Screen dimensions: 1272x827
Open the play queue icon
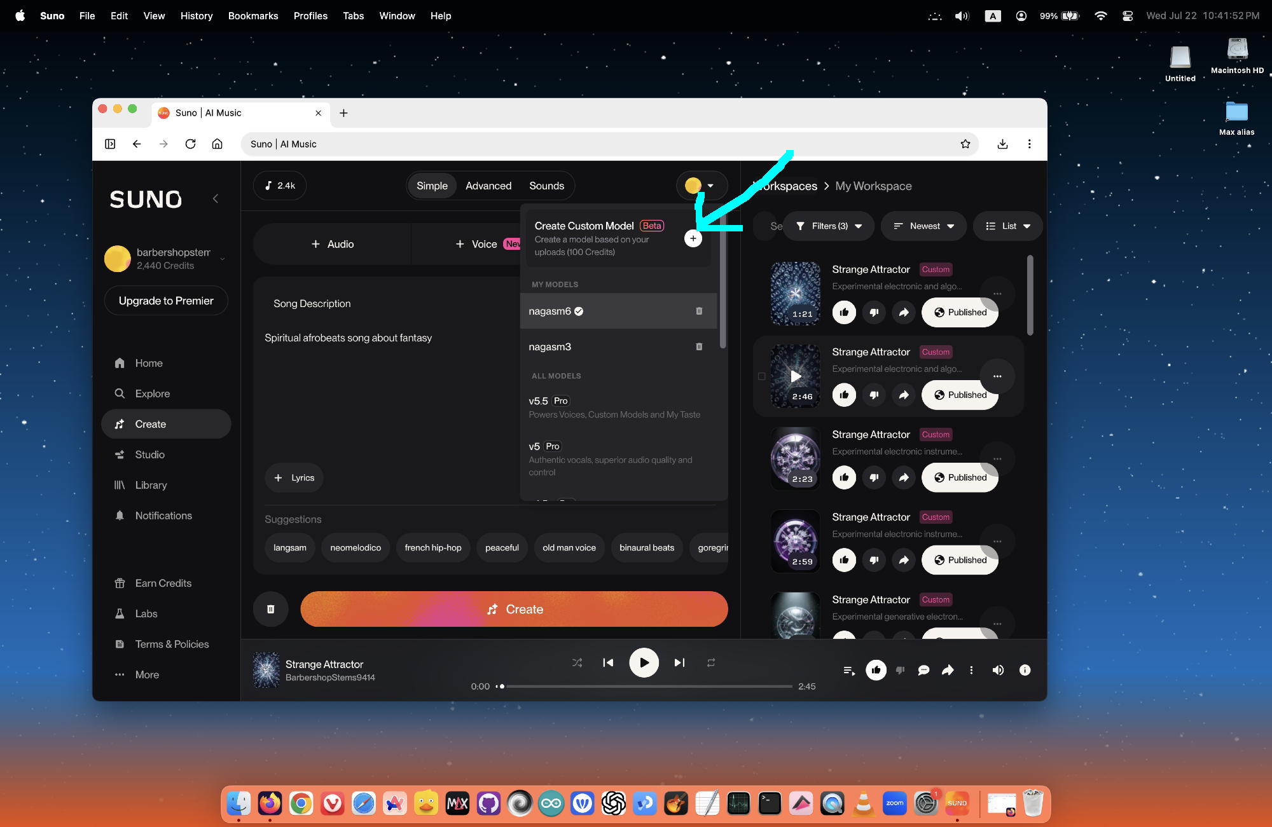849,670
